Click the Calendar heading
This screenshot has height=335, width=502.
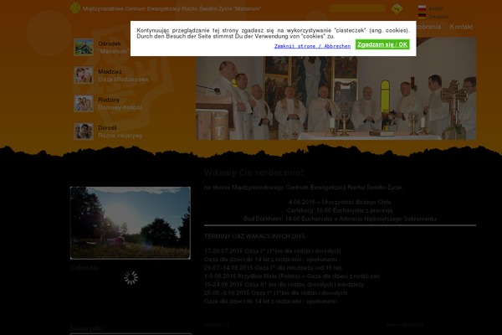85,268
